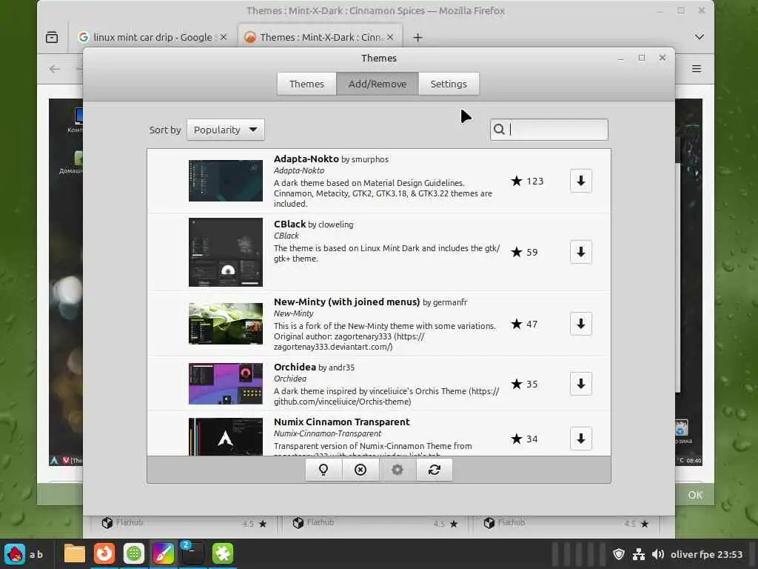
Task: Click the star rating of CBlack
Action: coord(524,252)
